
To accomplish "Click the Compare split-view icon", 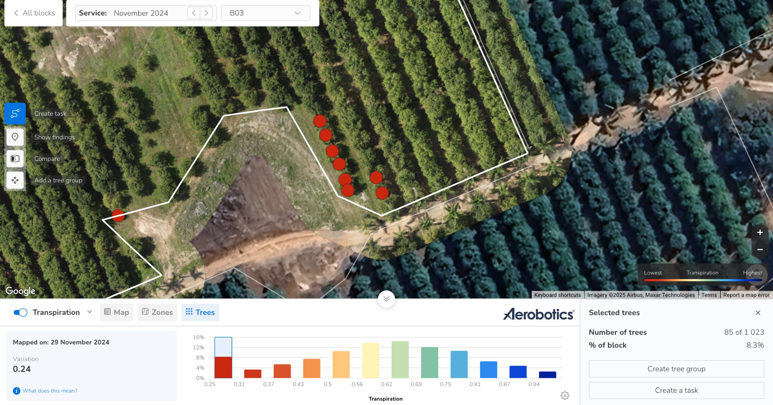I will click(x=15, y=159).
